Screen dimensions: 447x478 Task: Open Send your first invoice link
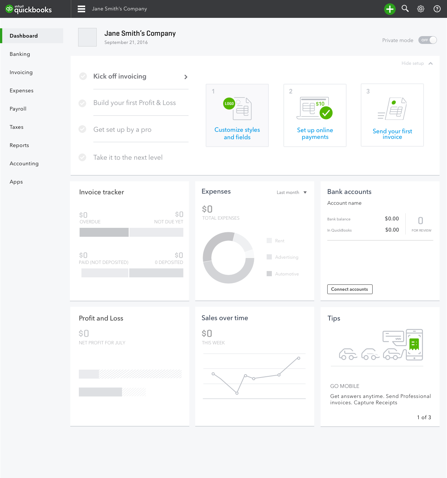[392, 134]
